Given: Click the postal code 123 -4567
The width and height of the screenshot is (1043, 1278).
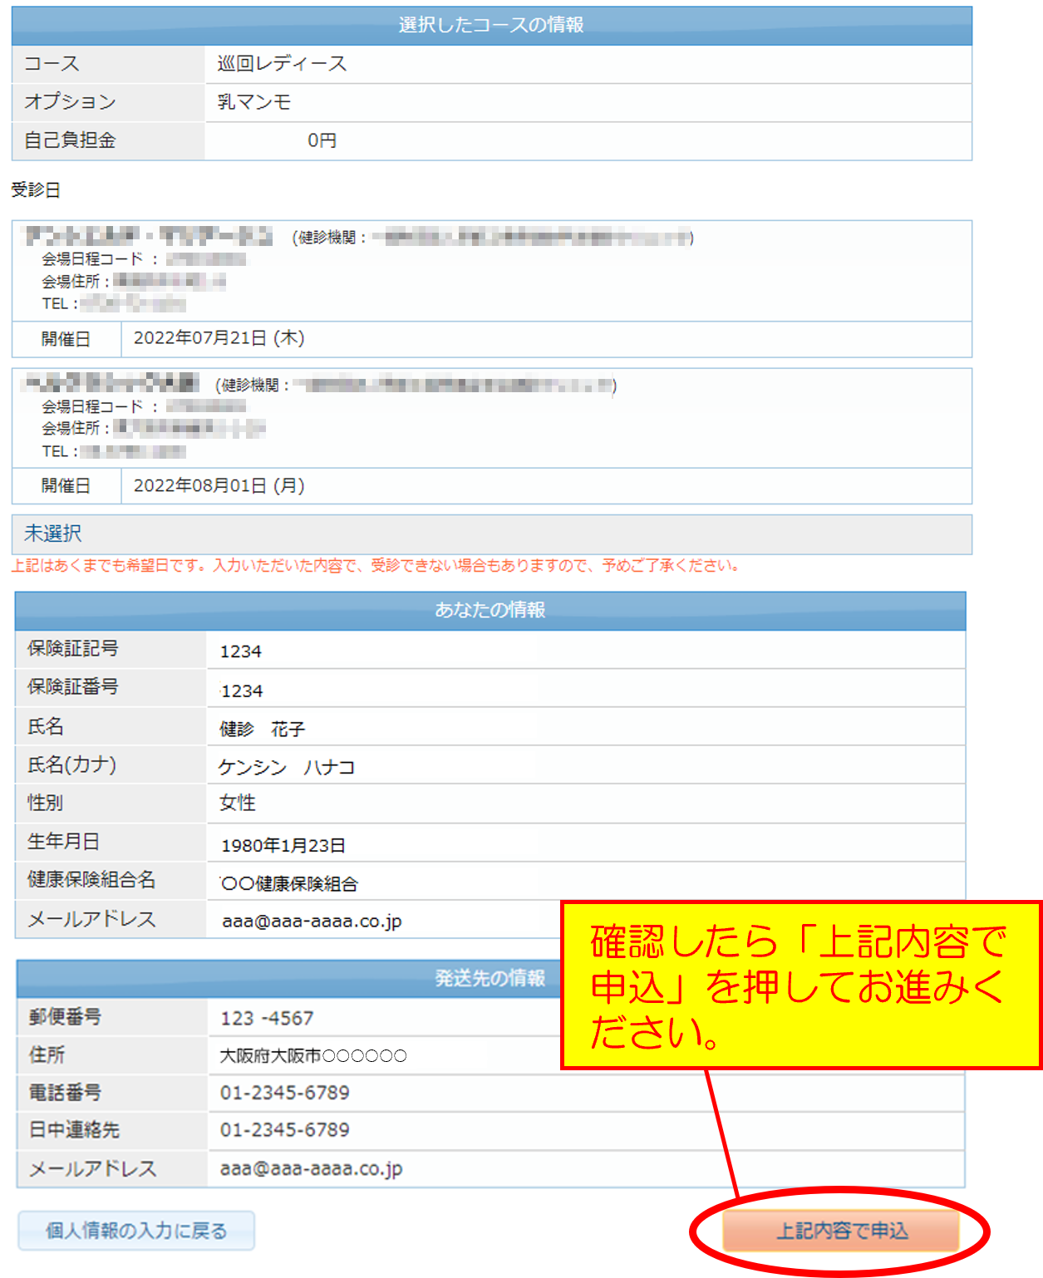Looking at the screenshot, I should click(x=267, y=1019).
